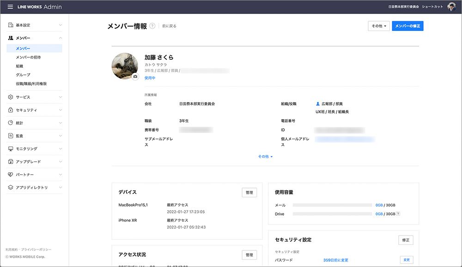Image resolution: width=462 pixels, height=267 pixels.
Task: Click the セキュリティ lock icon
Action: point(11,110)
